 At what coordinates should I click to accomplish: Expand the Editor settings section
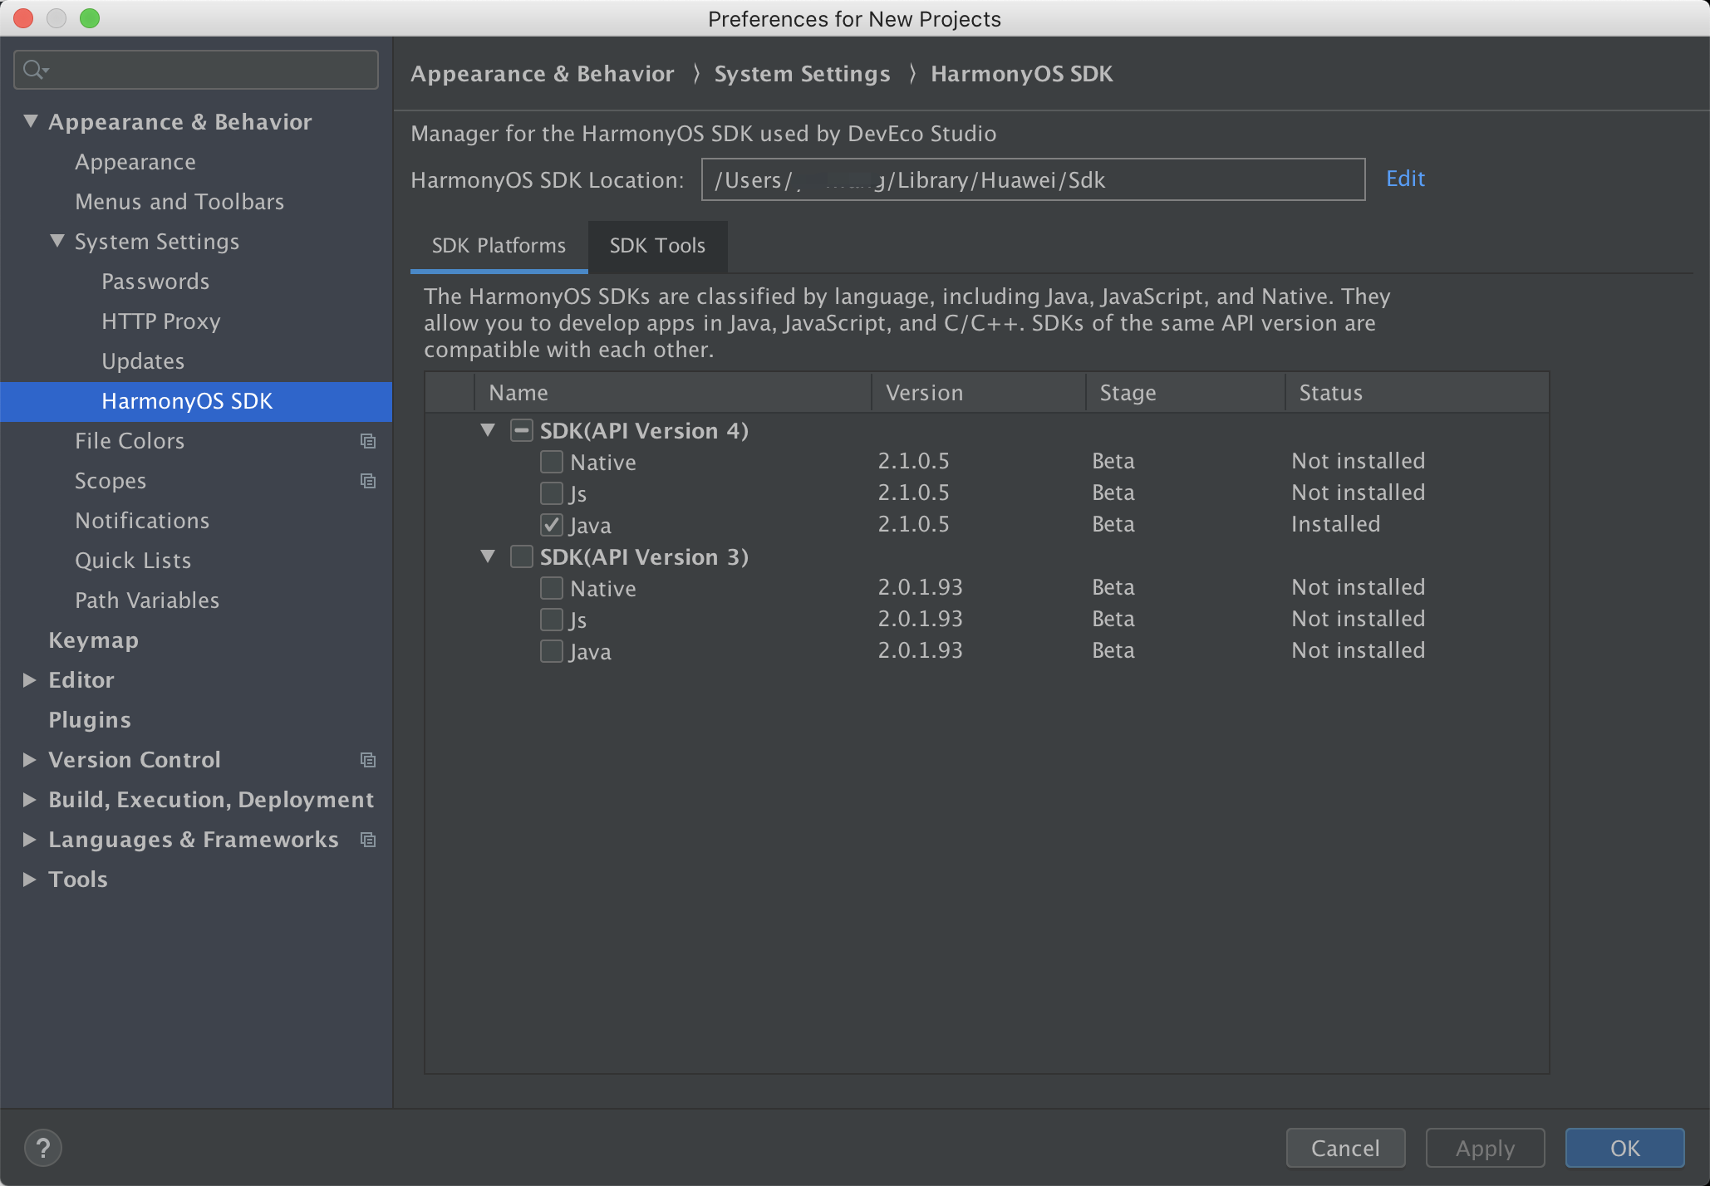(x=29, y=680)
